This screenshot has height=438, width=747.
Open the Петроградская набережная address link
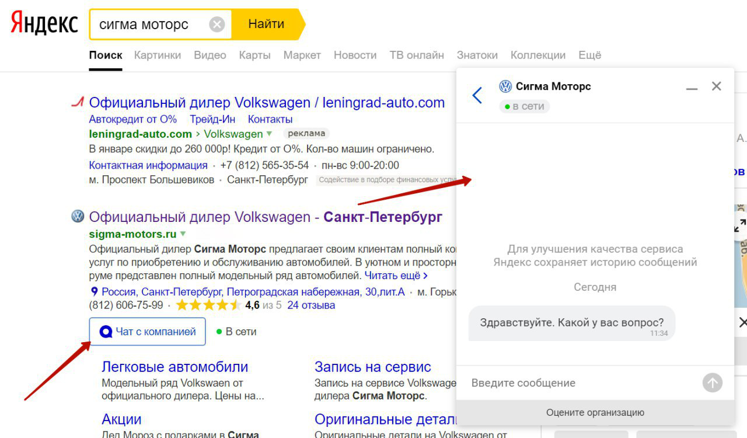click(x=253, y=291)
